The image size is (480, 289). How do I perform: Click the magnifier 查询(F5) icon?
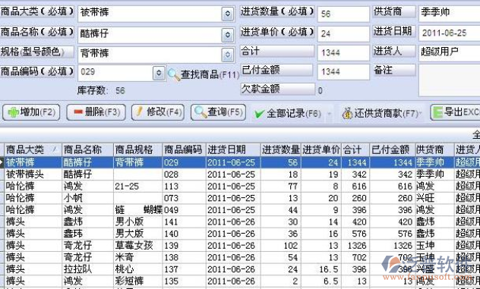click(x=201, y=112)
